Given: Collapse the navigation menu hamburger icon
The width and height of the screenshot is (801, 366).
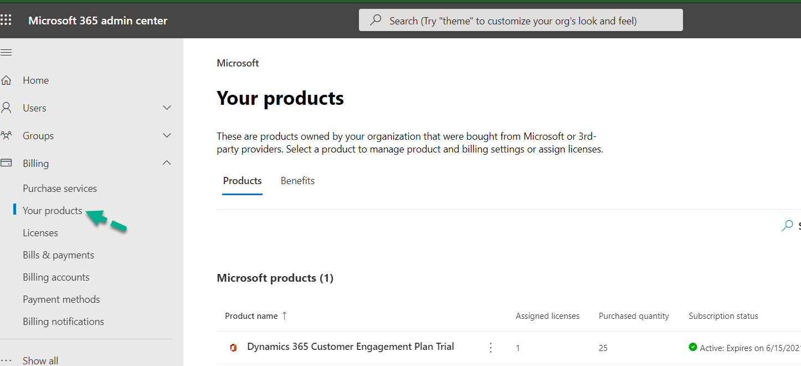Looking at the screenshot, I should click(x=6, y=53).
